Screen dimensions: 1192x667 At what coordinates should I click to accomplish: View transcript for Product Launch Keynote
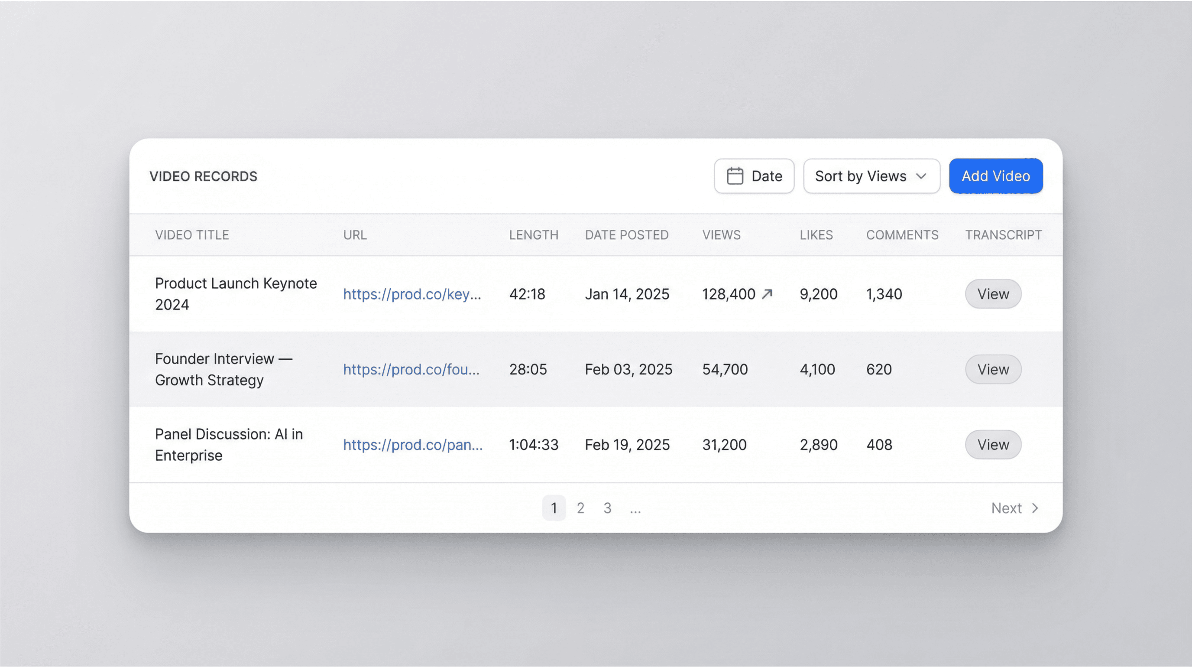point(993,294)
